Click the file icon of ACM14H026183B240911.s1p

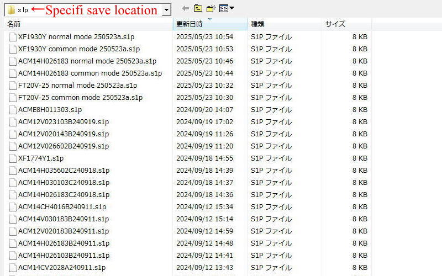13,243
